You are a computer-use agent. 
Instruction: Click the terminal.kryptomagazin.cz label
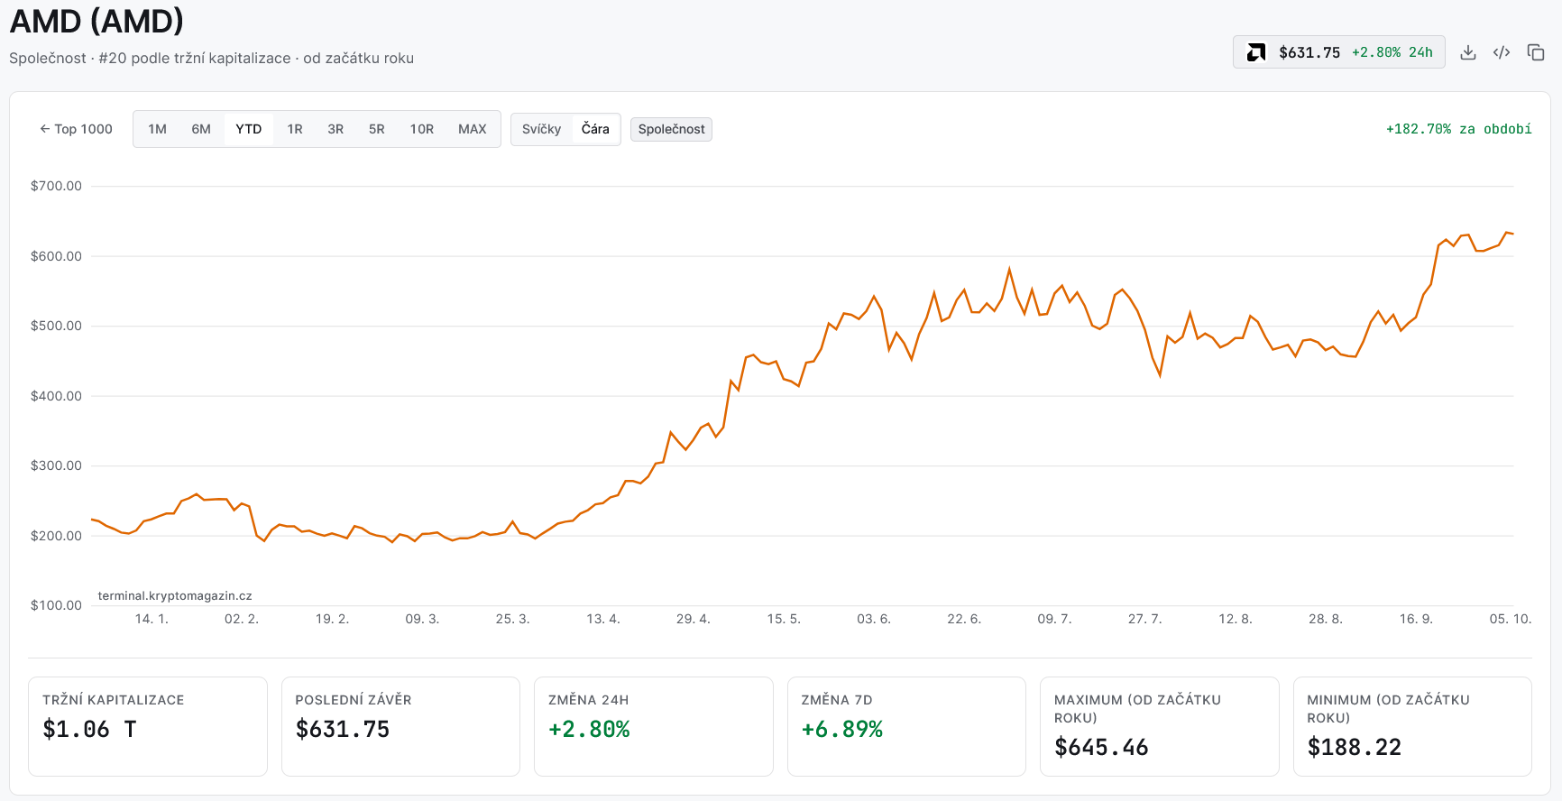tap(175, 595)
